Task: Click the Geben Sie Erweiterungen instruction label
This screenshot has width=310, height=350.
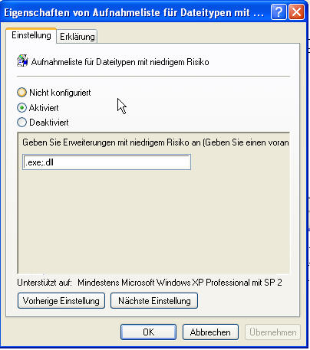Action: click(156, 142)
